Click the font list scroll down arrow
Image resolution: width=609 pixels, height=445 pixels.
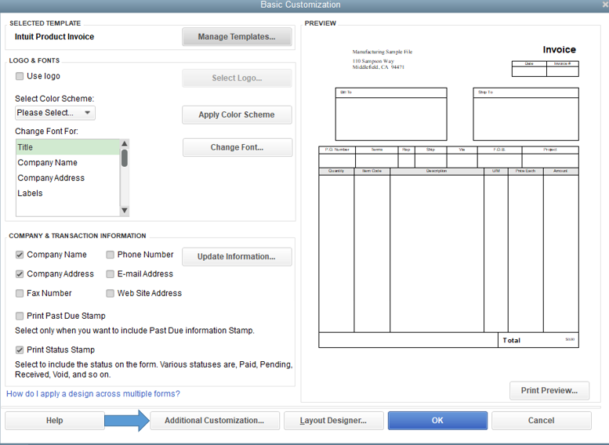[125, 211]
